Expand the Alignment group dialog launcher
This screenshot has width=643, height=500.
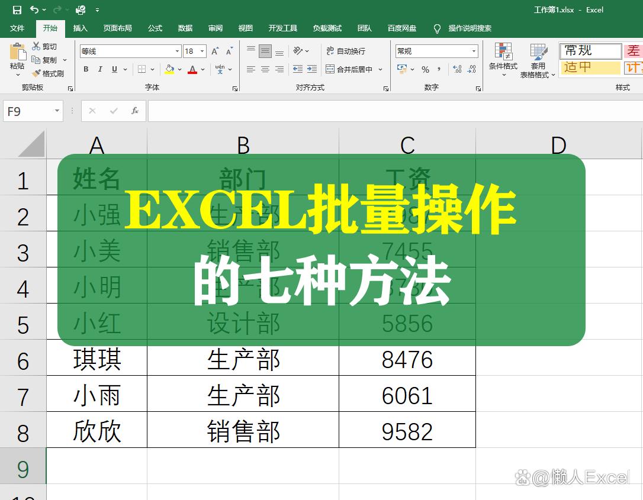click(386, 89)
